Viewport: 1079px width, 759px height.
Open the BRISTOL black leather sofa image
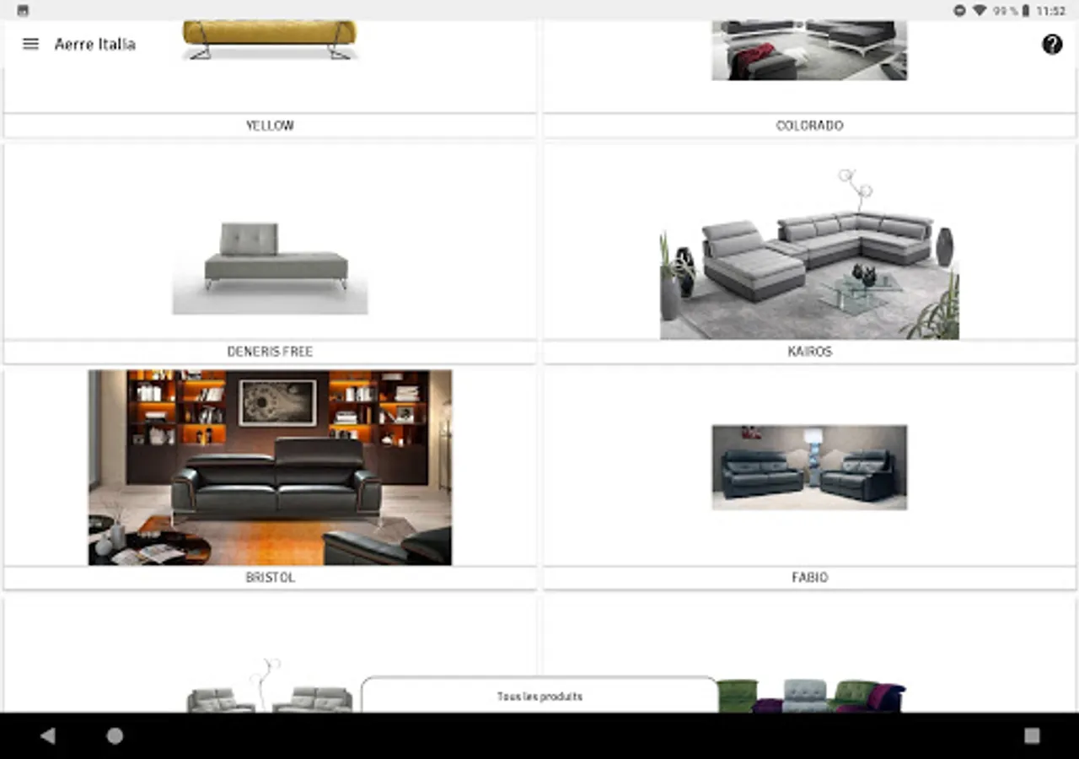click(x=270, y=467)
